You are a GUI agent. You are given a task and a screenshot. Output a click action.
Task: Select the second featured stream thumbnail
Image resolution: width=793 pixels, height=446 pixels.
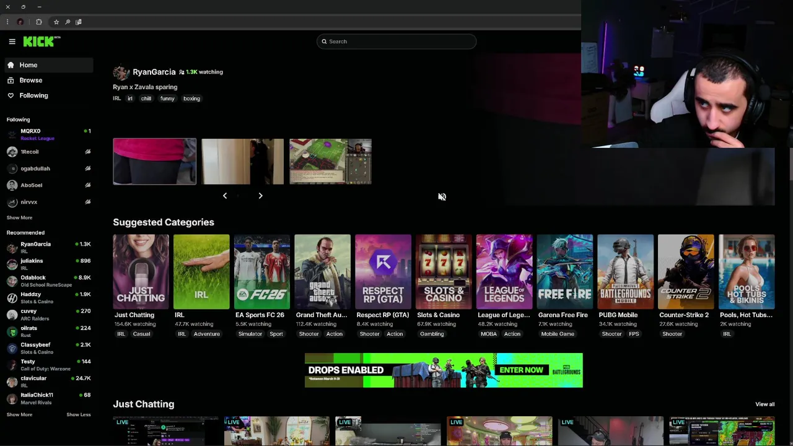242,162
